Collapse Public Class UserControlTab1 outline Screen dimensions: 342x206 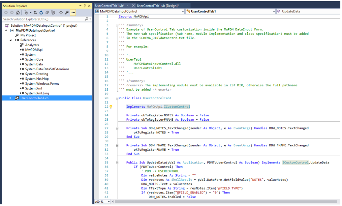(x=117, y=98)
